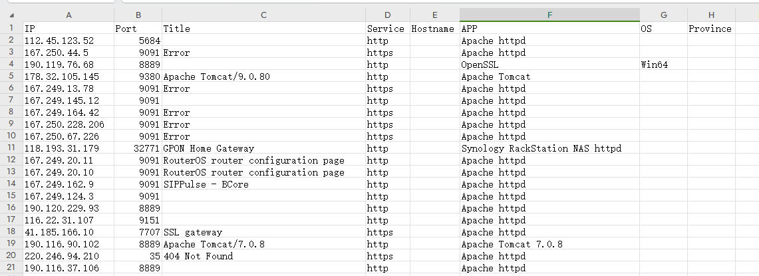Select row 11 header
The height and width of the screenshot is (276, 759).
[11, 148]
